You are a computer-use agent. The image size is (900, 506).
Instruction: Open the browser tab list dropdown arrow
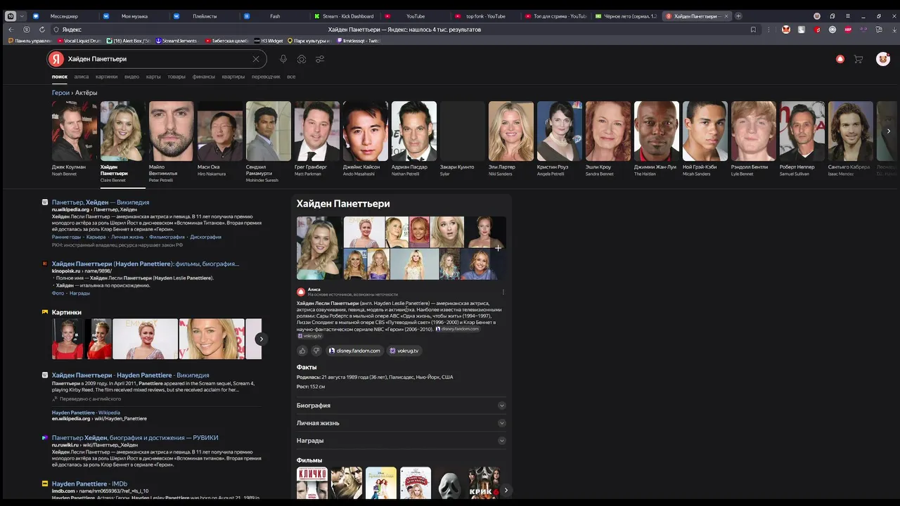coord(22,16)
